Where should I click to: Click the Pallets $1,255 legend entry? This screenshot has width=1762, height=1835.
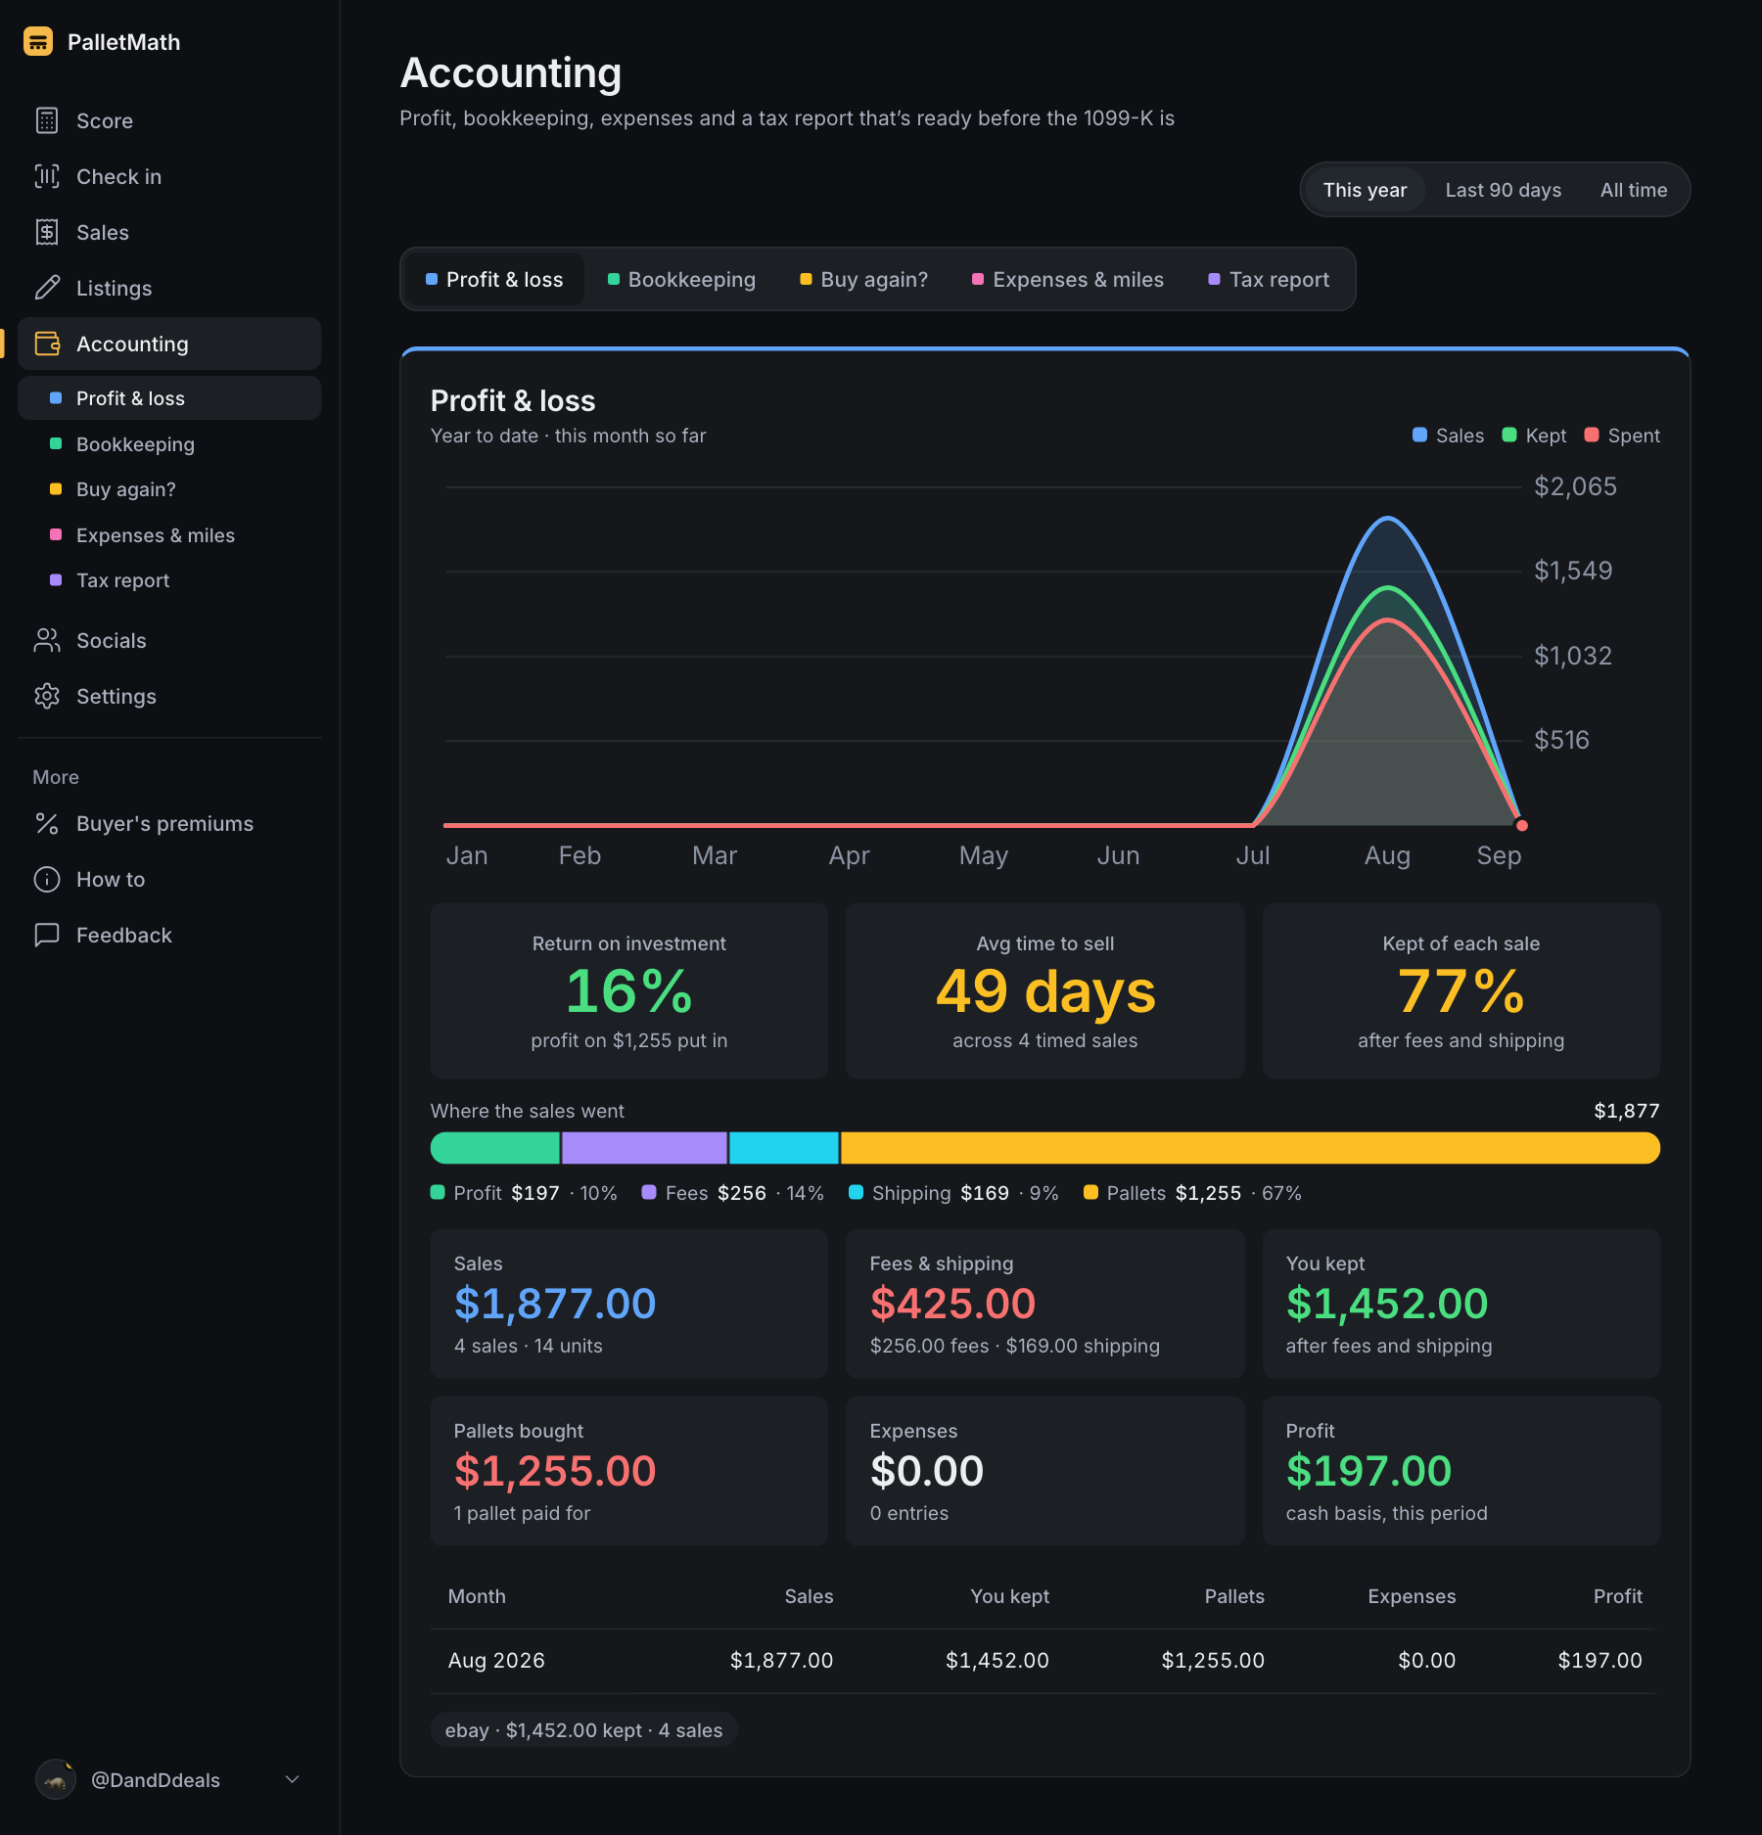pos(1192,1193)
